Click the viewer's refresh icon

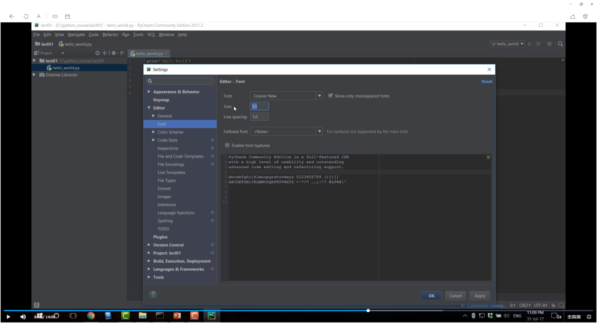26,16
